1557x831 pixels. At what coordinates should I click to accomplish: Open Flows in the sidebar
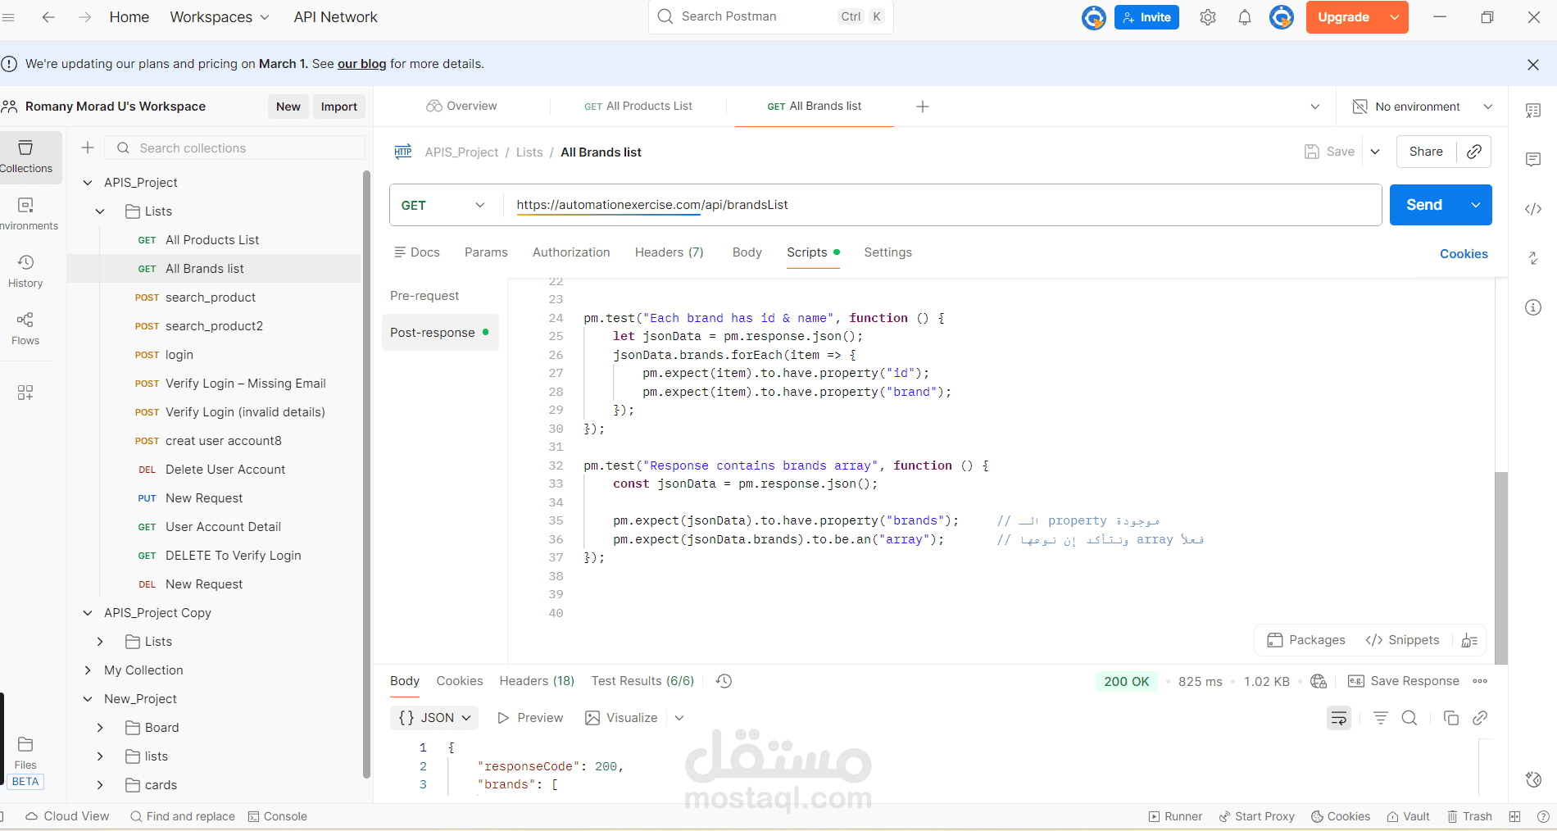26,329
